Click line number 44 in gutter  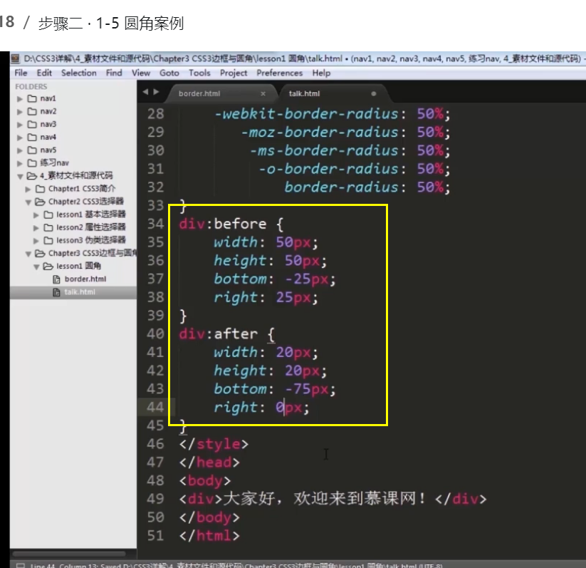155,407
